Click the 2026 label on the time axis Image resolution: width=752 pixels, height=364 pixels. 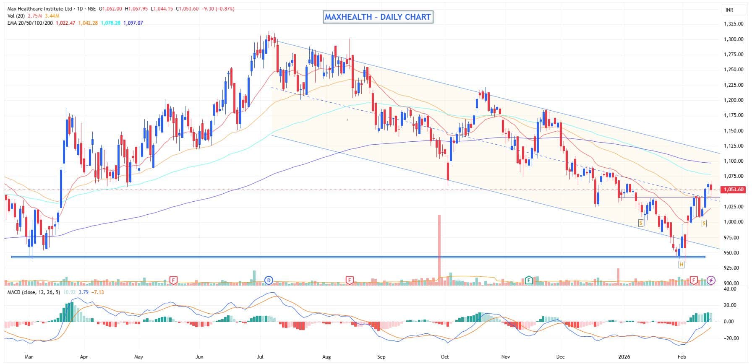(624, 357)
